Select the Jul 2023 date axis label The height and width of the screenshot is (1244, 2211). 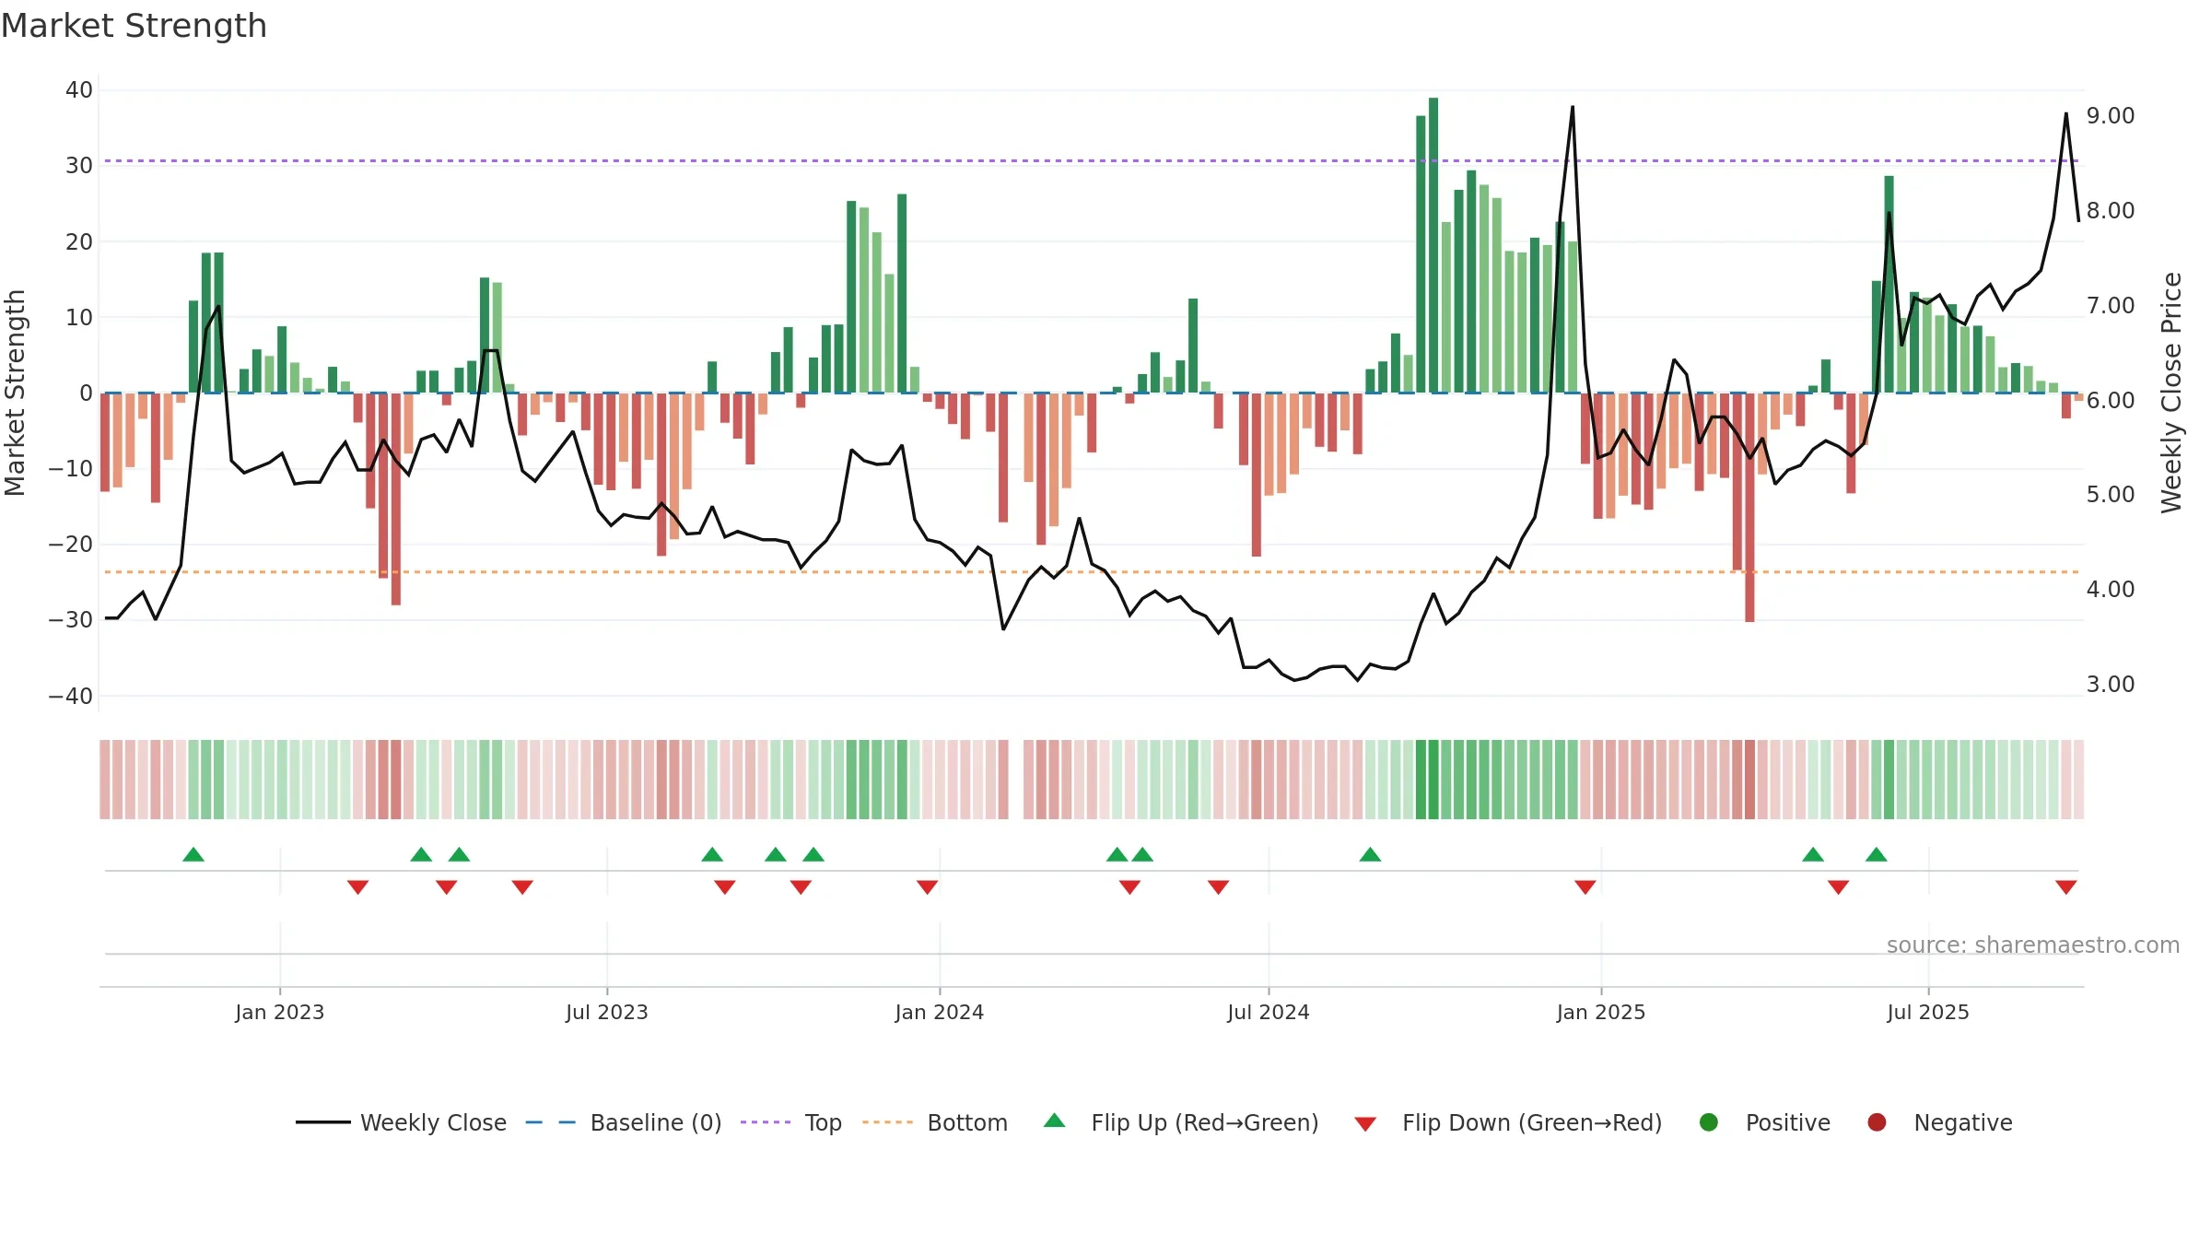(607, 1012)
